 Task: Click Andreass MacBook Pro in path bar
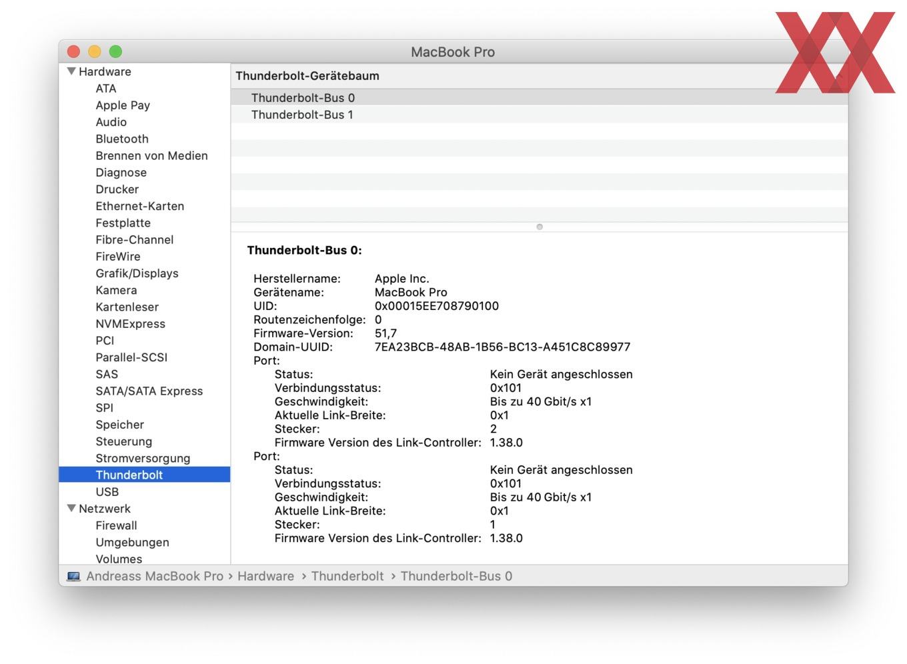pyautogui.click(x=155, y=576)
